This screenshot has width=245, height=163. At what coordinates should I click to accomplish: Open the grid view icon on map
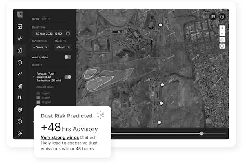click(x=213, y=17)
